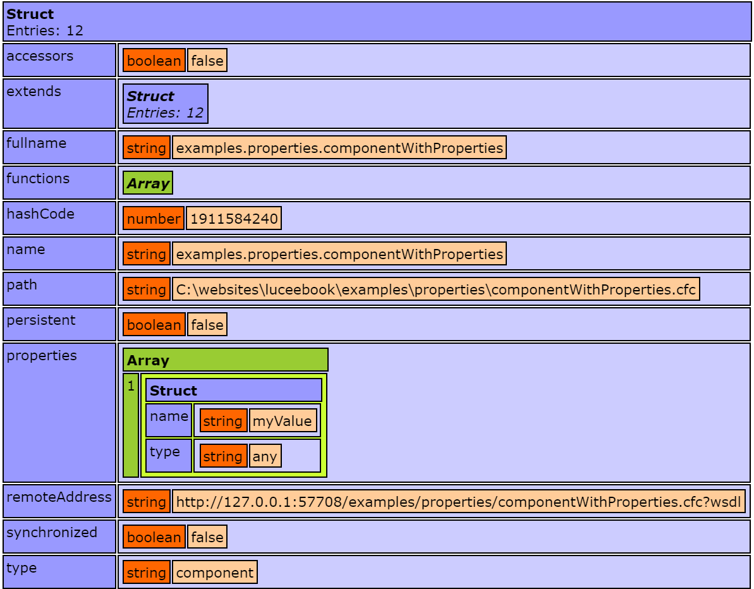This screenshot has width=754, height=589.
Task: Collapse the properties Array header
Action: (x=225, y=360)
